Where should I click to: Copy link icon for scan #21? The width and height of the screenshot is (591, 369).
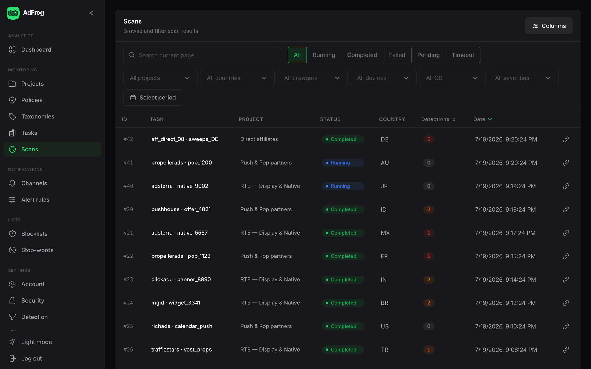tap(566, 233)
